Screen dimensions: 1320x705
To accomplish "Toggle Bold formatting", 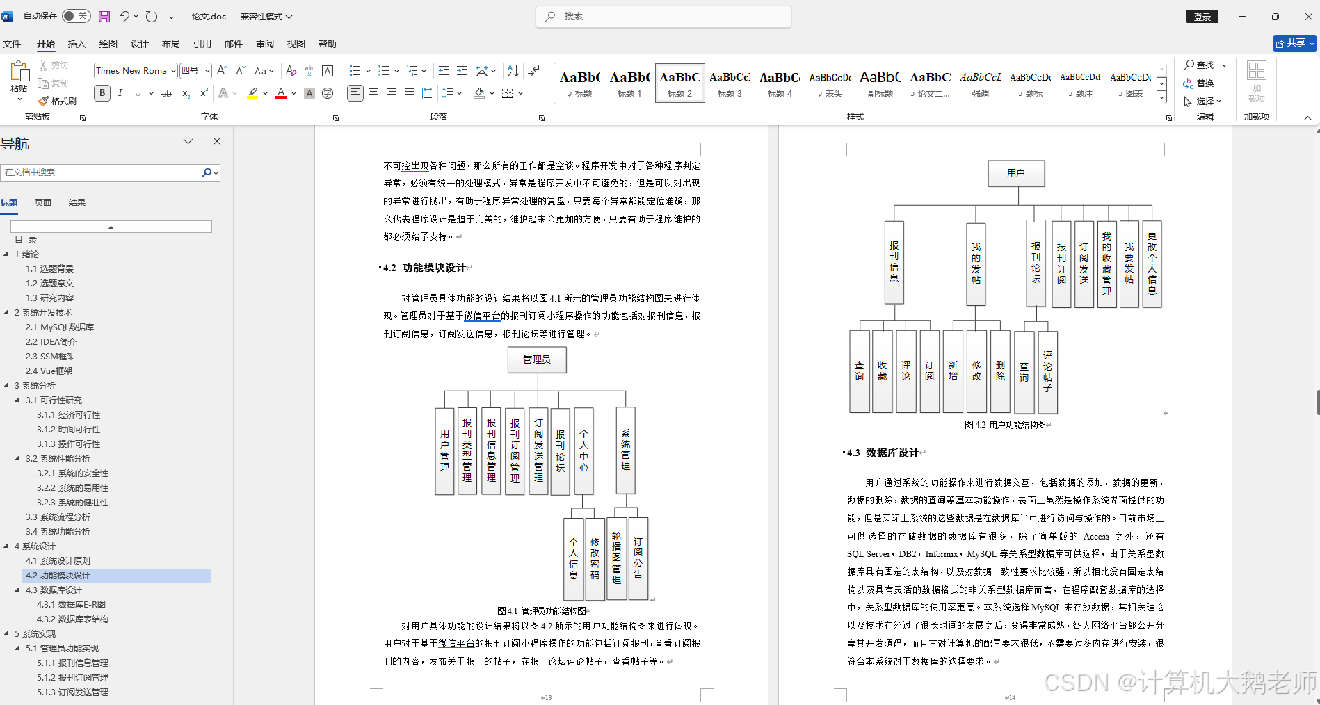I will 102,93.
